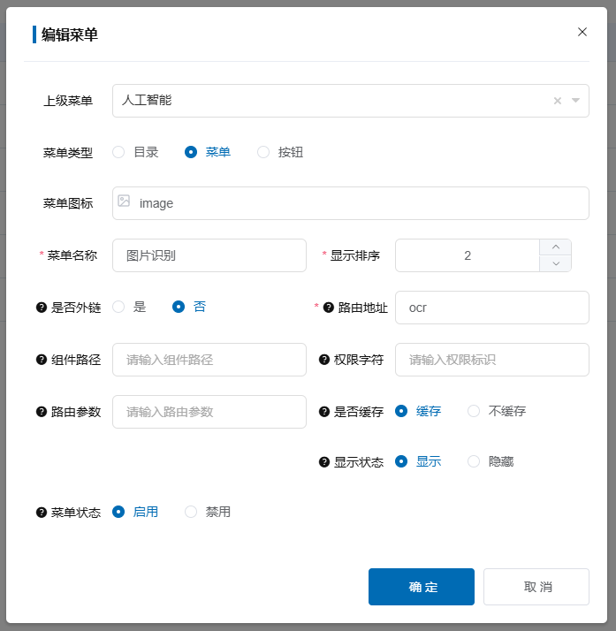Open the 上级菜单 combo box showing 人工智能
The height and width of the screenshot is (631, 616).
point(351,101)
